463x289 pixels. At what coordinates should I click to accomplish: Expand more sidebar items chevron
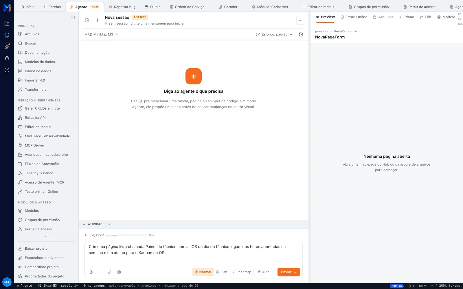(x=46, y=237)
